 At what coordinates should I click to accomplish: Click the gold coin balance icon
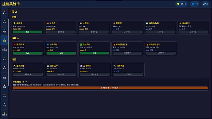pyautogui.click(x=178, y=4)
